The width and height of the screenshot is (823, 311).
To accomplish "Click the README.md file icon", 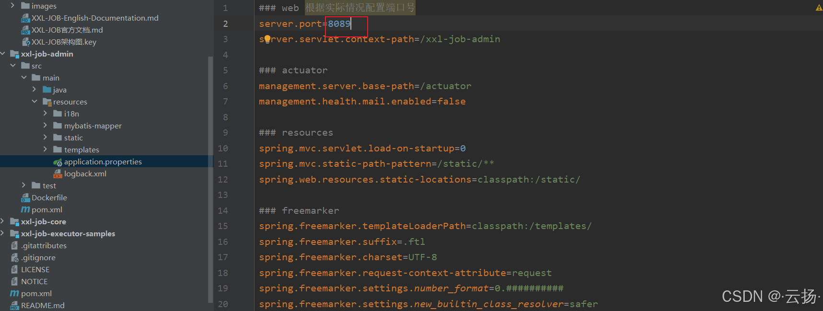I will coord(15,305).
